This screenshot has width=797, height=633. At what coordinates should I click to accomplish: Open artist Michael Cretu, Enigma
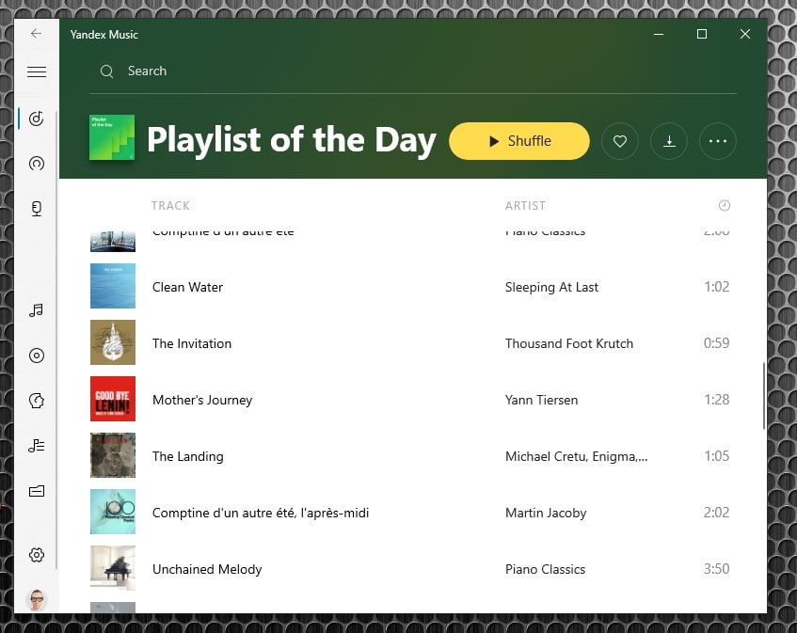pyautogui.click(x=576, y=456)
